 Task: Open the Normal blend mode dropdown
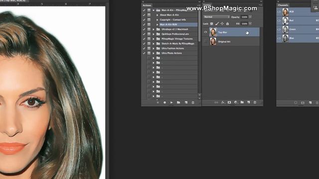coord(217,17)
